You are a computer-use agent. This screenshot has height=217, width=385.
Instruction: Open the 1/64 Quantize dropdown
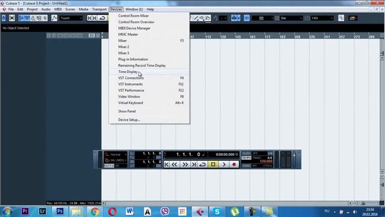322,18
